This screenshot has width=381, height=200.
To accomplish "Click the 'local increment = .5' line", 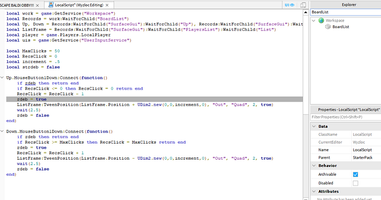I will [x=33, y=62].
